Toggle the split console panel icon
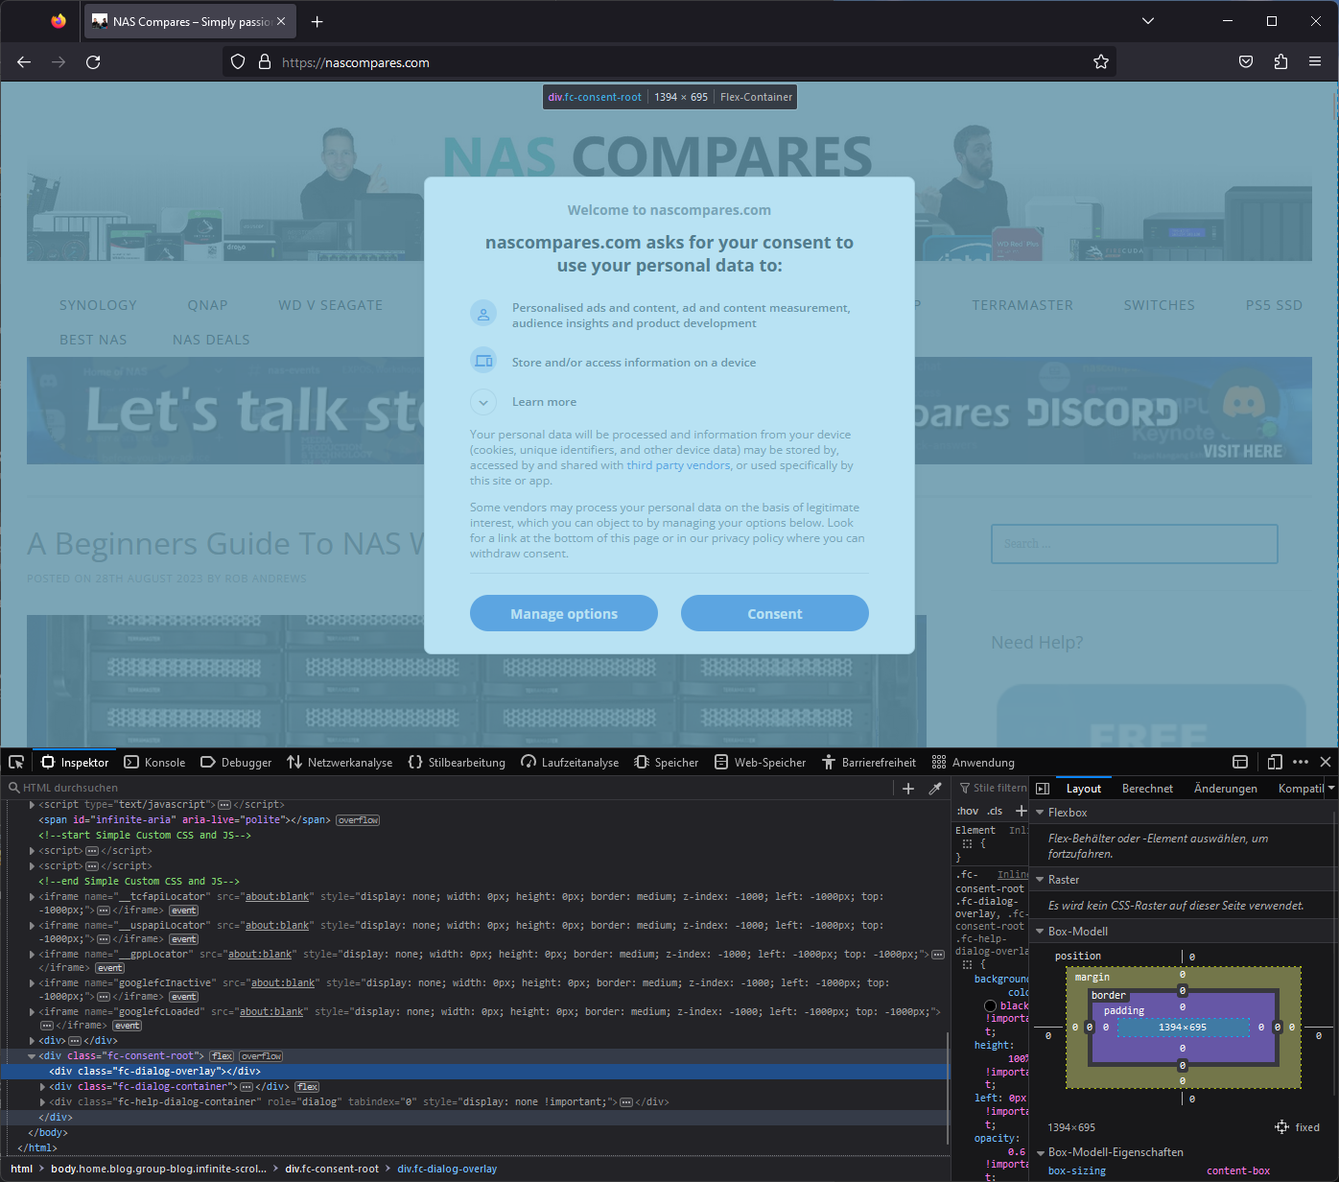1339x1182 pixels. pyautogui.click(x=1240, y=762)
